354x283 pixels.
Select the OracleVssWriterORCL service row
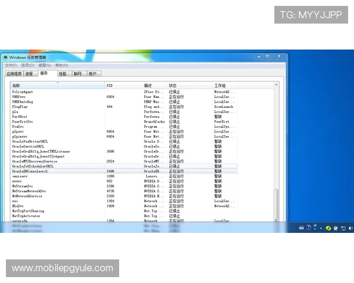(x=124, y=141)
